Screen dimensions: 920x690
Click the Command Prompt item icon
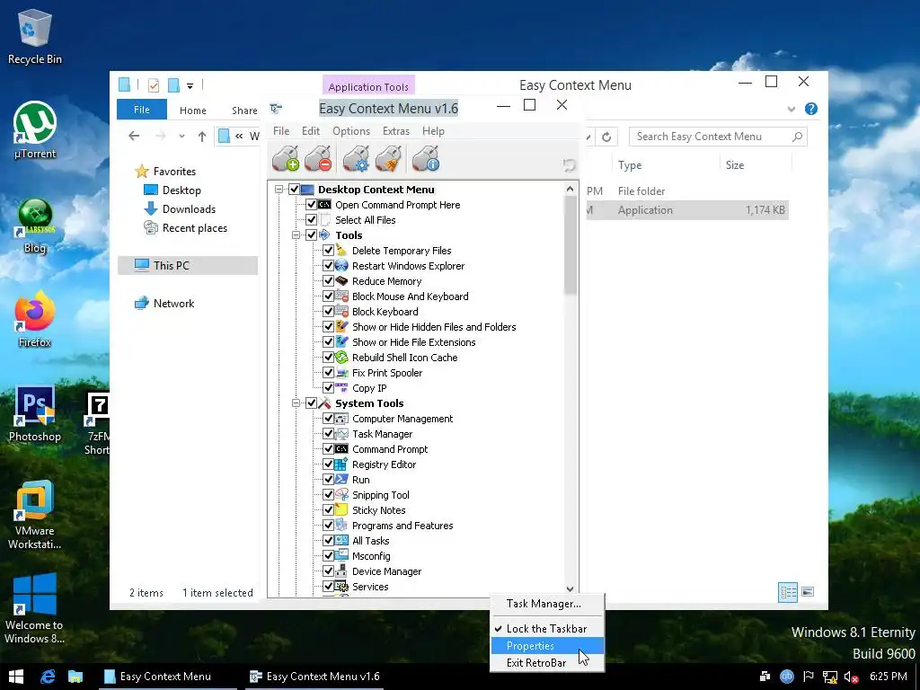click(x=341, y=449)
